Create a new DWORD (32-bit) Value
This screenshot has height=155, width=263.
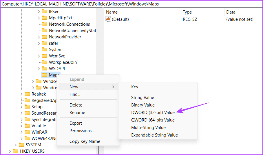[158, 113]
